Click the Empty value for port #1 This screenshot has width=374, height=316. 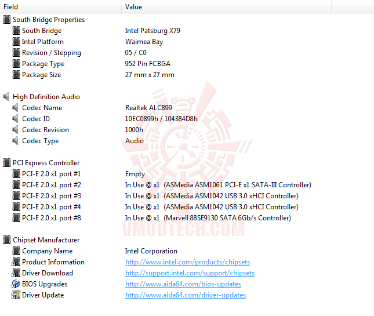pos(135,174)
